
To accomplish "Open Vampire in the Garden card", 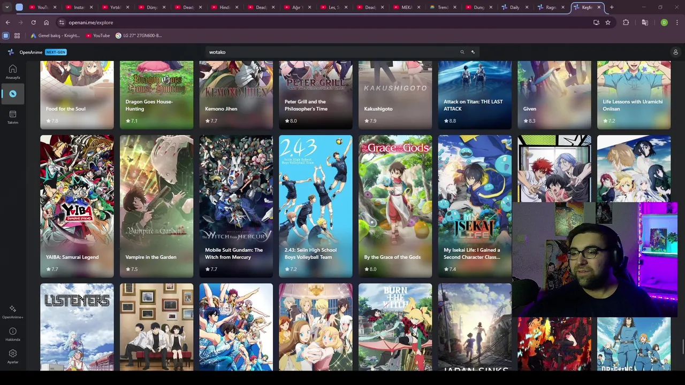I will click(x=156, y=206).
